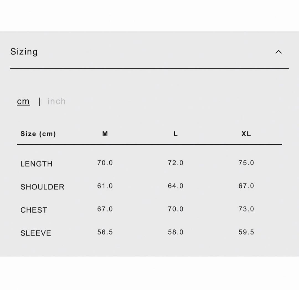Click the M shoulder value 61.0
The height and width of the screenshot is (291, 299).
(105, 186)
